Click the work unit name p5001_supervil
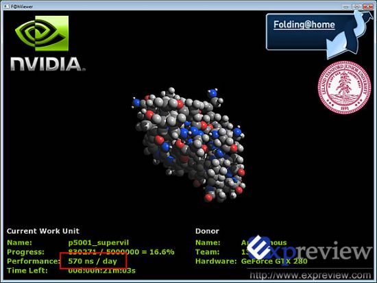Viewport: 377px width, 283px height. click(x=99, y=243)
